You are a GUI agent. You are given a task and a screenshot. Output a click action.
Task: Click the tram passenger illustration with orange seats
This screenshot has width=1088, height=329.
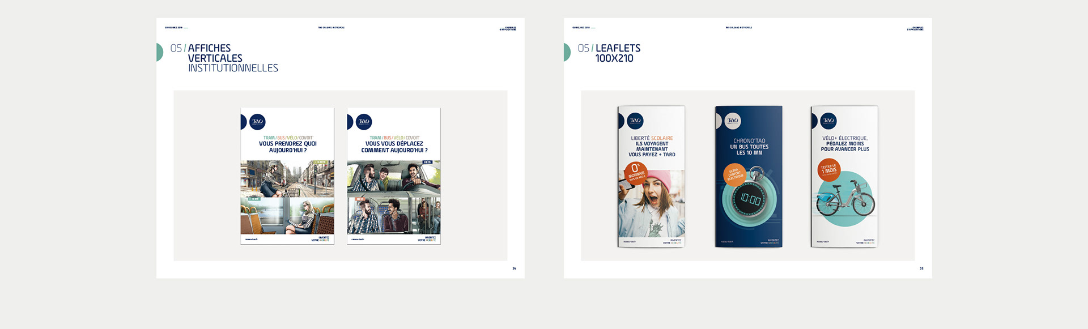coord(287,216)
